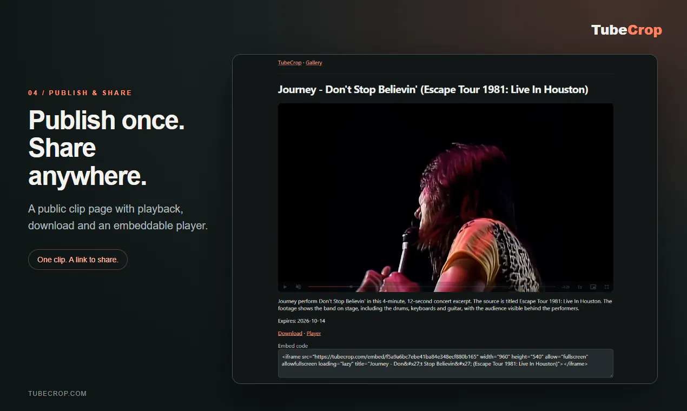Click the TubeCrop logo at top right
This screenshot has height=411, width=687.
[x=626, y=30]
